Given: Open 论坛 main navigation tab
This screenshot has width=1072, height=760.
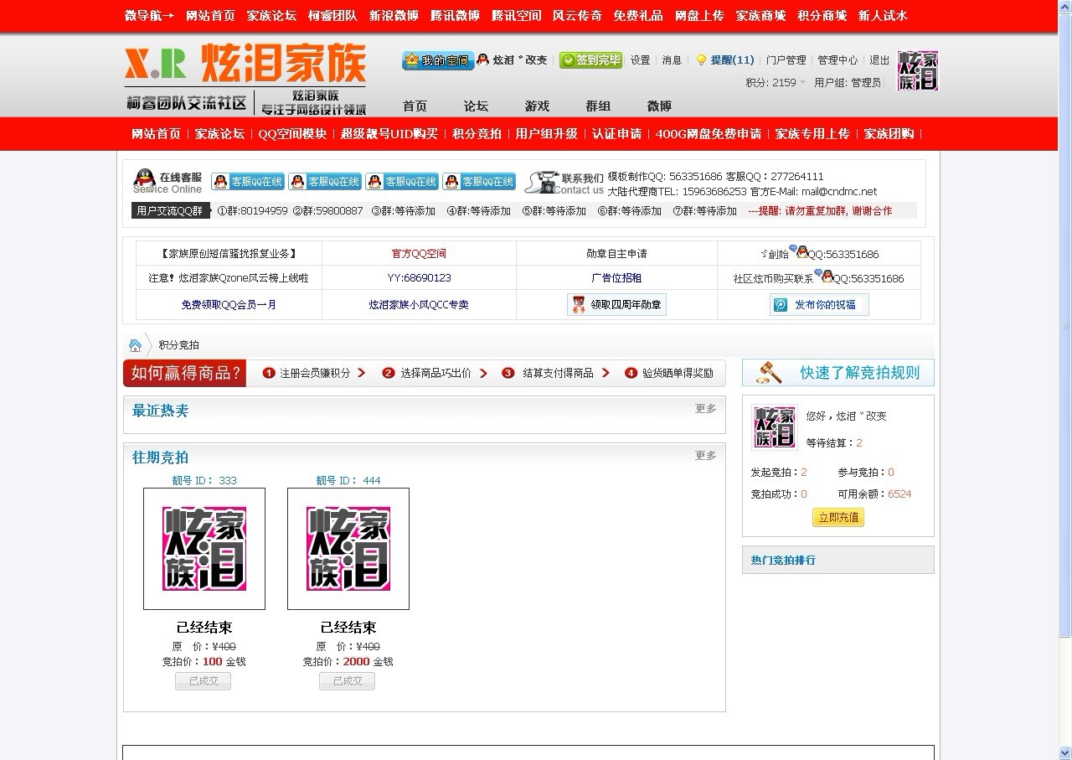Looking at the screenshot, I should tap(476, 106).
